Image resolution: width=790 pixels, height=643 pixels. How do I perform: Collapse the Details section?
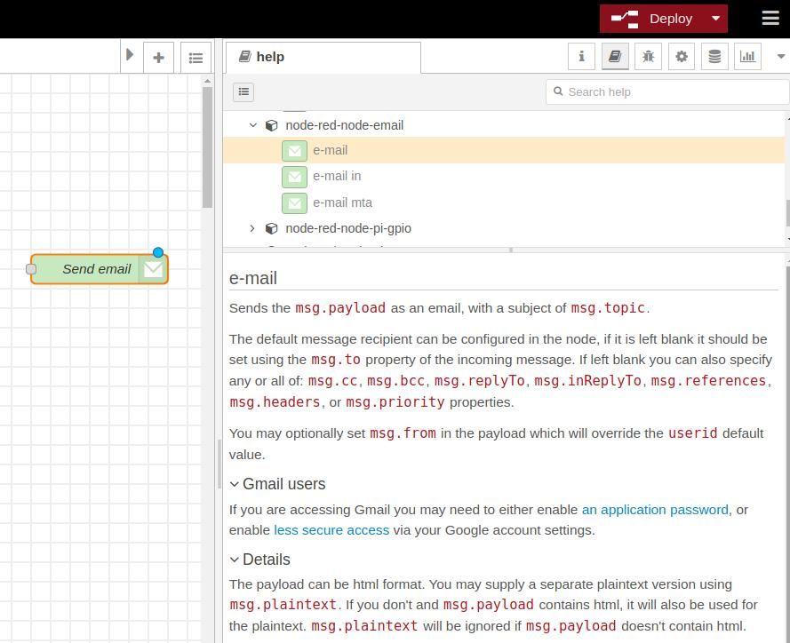(x=234, y=560)
